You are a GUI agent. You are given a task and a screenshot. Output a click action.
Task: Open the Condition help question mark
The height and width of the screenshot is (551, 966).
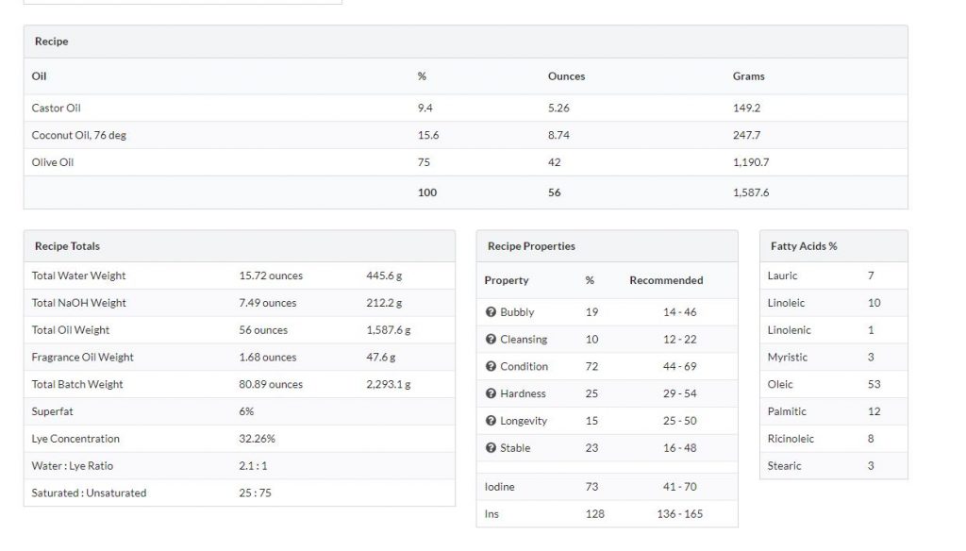491,366
